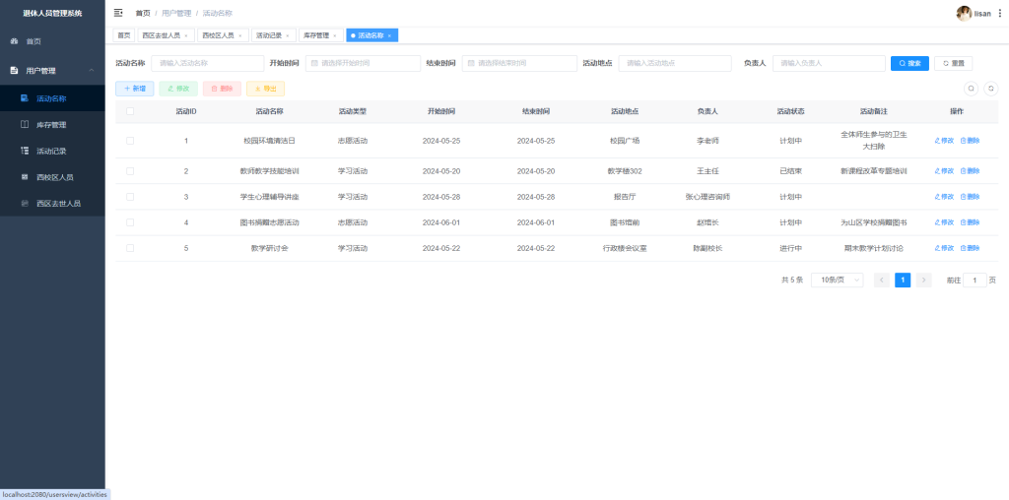The image size is (1009, 500).
Task: Click the refresh icon above the table
Action: [x=991, y=88]
